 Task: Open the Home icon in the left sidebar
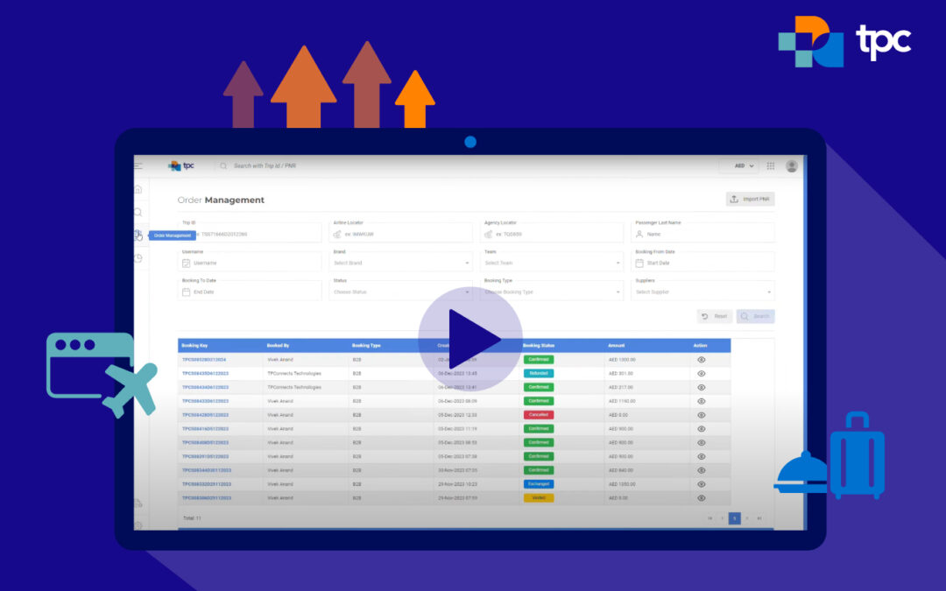tap(138, 189)
